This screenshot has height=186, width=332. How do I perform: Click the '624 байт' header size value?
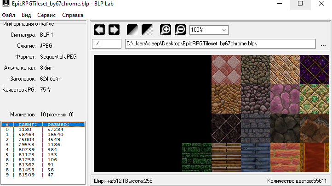50,79
